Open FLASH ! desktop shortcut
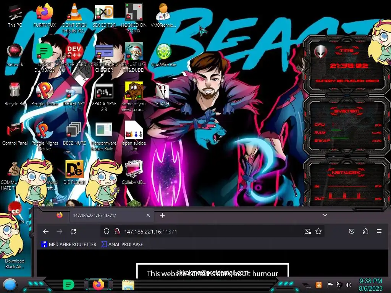This screenshot has height=293, width=391. [163, 95]
